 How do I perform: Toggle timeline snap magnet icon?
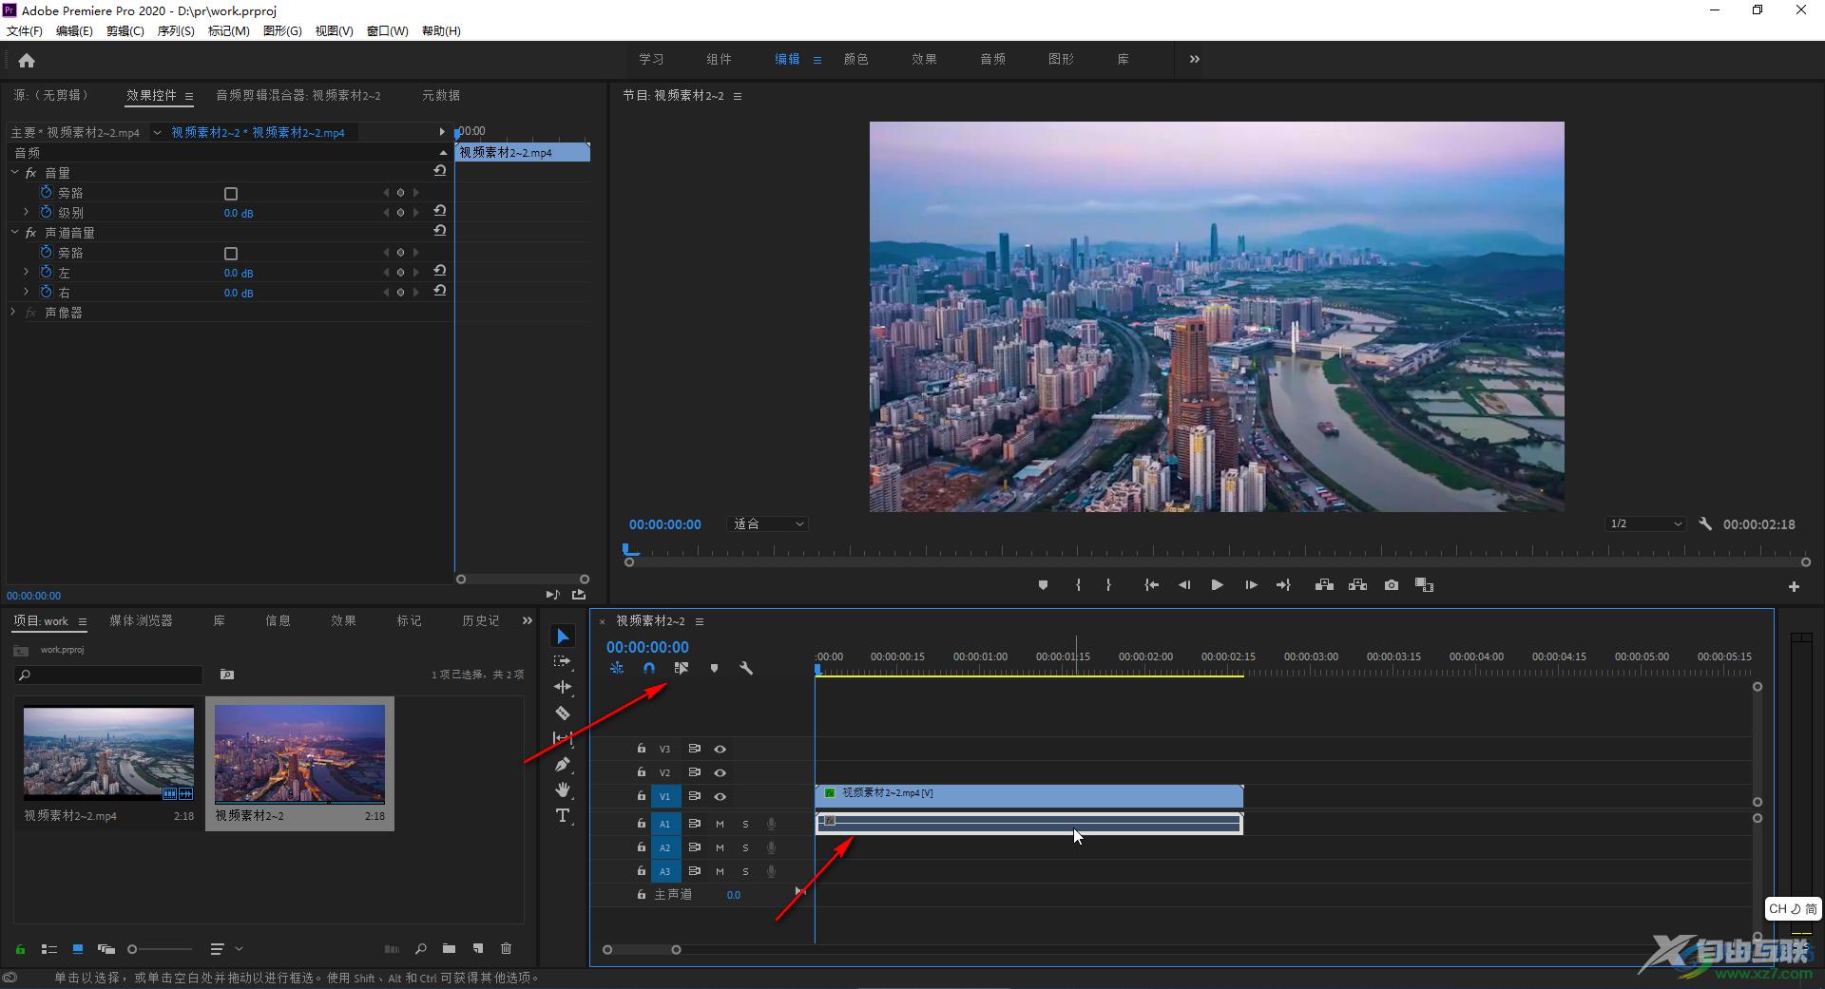tap(649, 668)
